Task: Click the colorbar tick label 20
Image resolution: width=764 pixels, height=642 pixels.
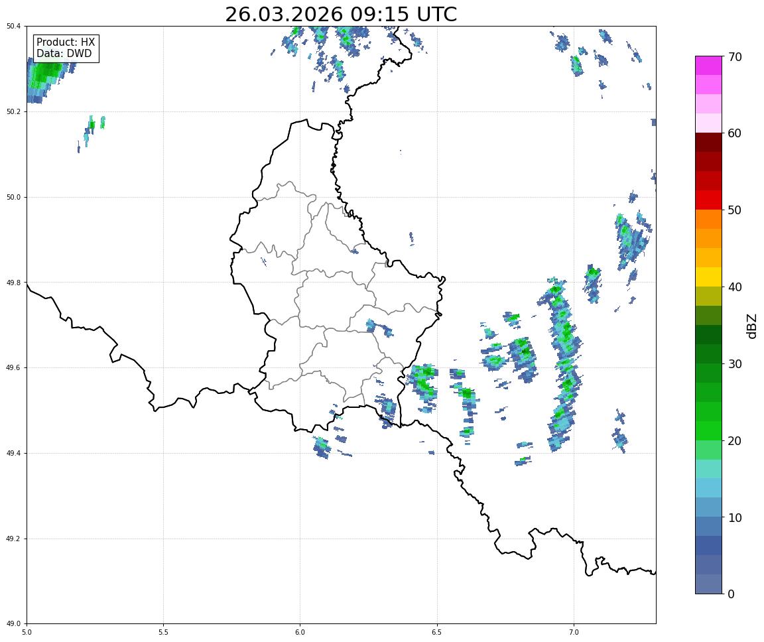Action: (735, 441)
